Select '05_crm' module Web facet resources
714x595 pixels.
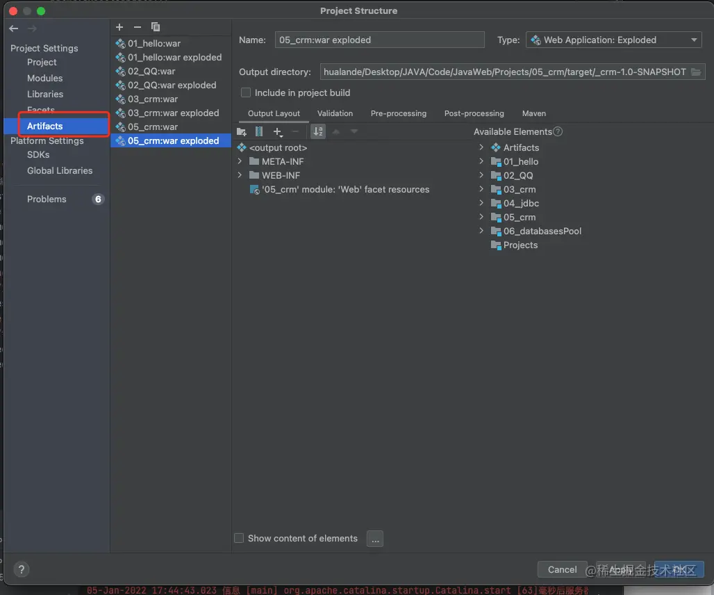pos(339,189)
